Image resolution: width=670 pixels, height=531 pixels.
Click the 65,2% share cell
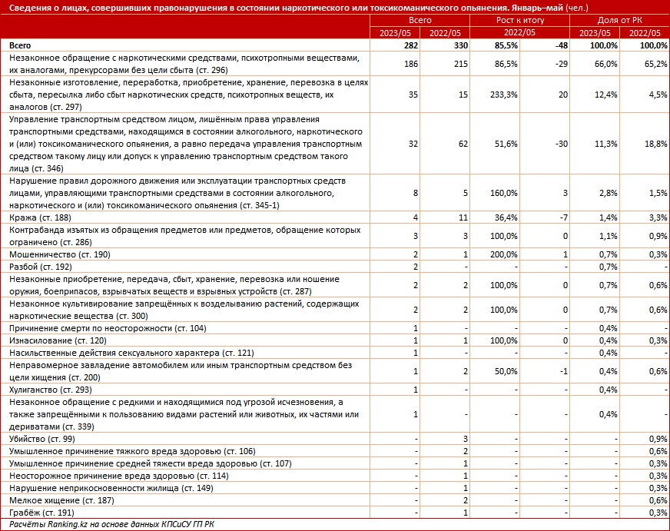656,64
